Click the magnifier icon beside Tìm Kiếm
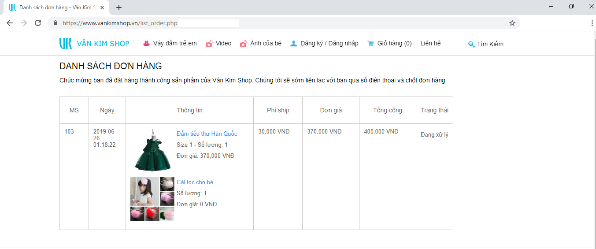Screen dimensions: 596x249 pos(471,44)
